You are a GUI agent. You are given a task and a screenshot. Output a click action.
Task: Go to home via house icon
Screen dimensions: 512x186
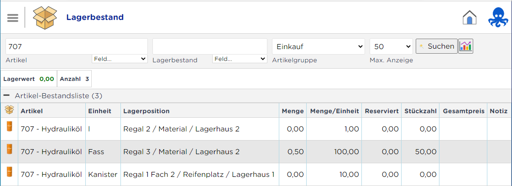coord(470,18)
